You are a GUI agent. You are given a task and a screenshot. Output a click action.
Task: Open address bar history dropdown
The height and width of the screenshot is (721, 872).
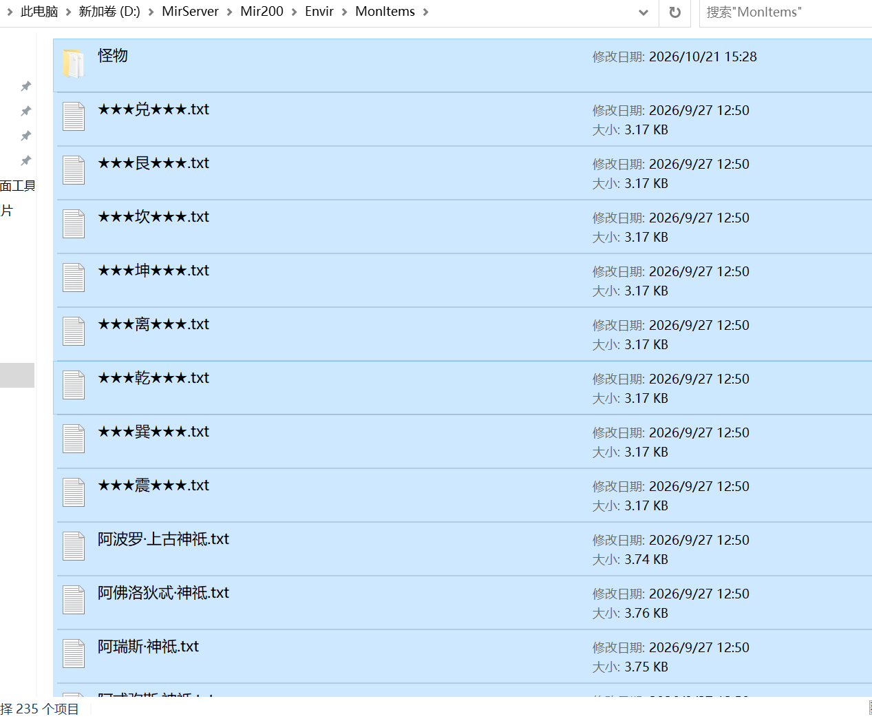tap(644, 12)
